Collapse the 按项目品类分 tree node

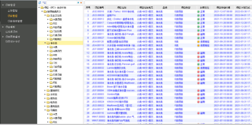(x=42, y=11)
